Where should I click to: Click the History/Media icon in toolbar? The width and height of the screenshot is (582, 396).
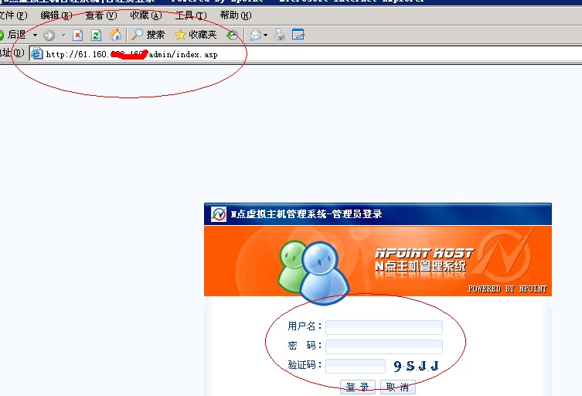233,36
